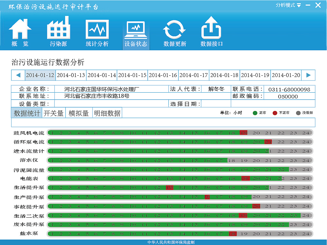Go to next dates with right arrow
The width and height of the screenshot is (327, 245).
coord(308,75)
